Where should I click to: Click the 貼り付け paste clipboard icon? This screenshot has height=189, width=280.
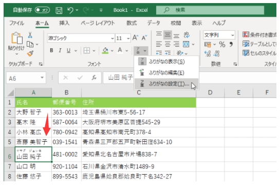[16, 38]
